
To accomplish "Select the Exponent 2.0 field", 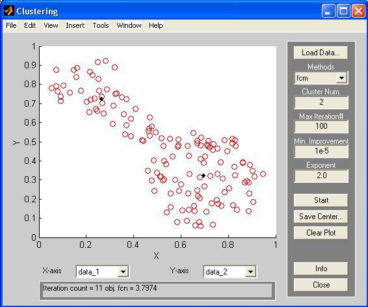I will (x=321, y=176).
